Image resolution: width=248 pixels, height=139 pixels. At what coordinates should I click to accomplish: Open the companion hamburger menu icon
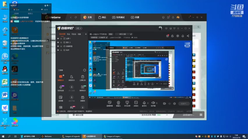pos(178,28)
